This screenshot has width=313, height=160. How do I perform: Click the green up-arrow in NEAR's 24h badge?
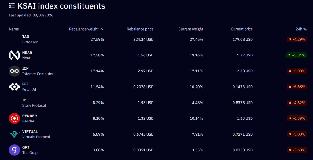(x=289, y=55)
